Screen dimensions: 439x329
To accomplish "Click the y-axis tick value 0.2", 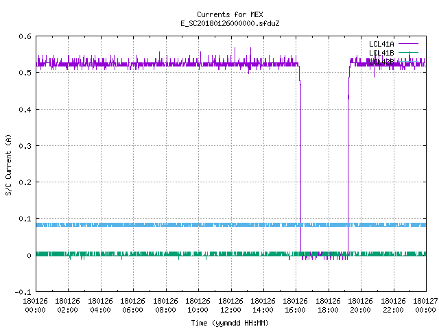I will click(x=25, y=182).
